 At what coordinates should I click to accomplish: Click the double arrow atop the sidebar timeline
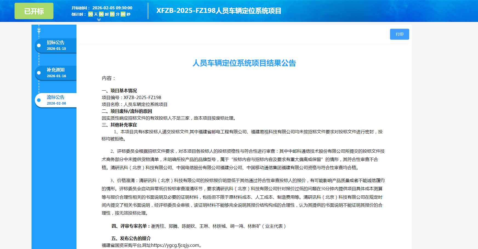(39, 30)
